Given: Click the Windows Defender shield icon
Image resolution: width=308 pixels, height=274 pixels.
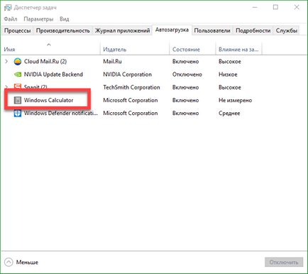Looking at the screenshot, I should click(x=18, y=114).
